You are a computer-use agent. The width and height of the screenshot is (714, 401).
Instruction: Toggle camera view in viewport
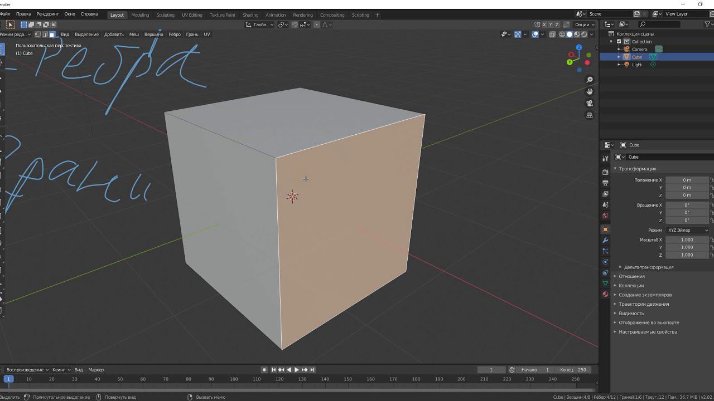[x=590, y=104]
